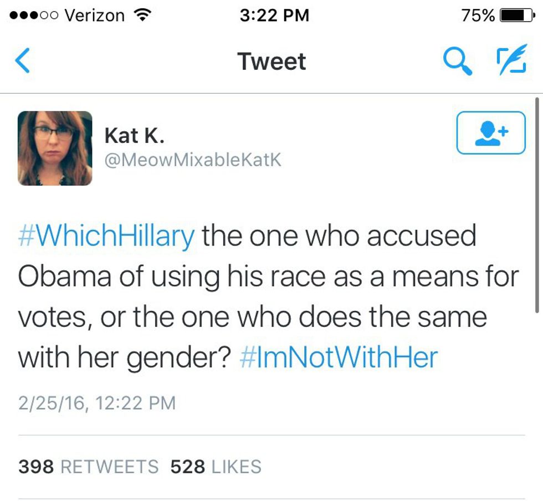Screen dimensions: 543x501
Task: Tap the compose new tweet icon
Action: pyautogui.click(x=510, y=61)
